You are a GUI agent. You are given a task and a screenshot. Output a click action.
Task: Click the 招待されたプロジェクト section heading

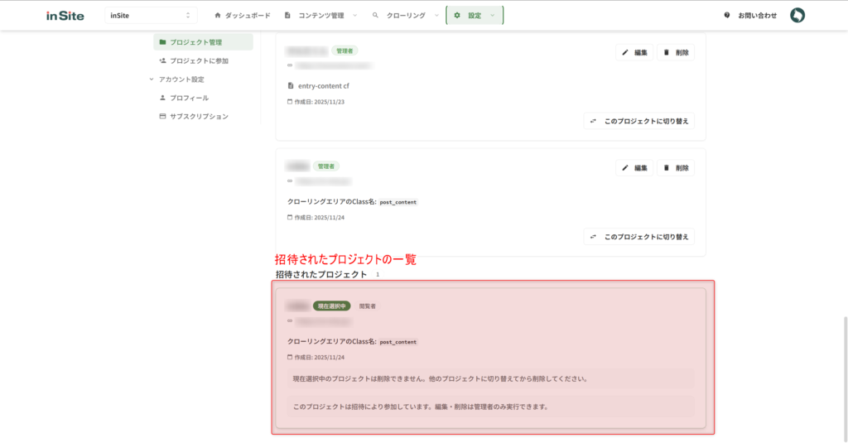[321, 274]
